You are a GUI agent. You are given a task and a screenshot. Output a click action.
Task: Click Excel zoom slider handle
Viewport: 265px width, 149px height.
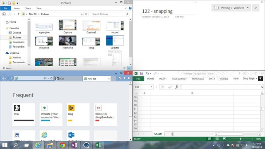241,139
